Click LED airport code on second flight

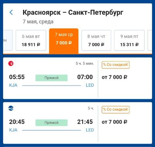tap(90, 130)
